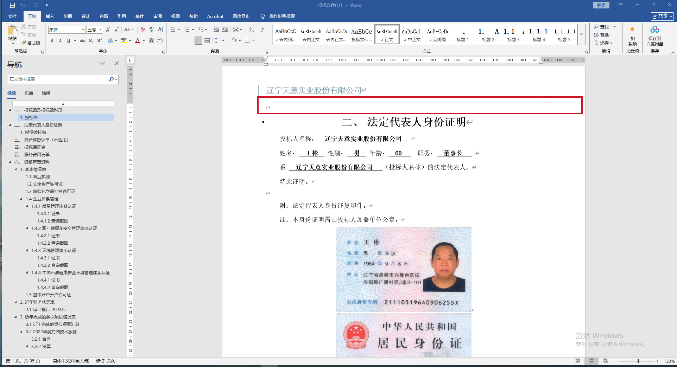Center-align the paragraph
The image size is (677, 367).
tap(182, 40)
